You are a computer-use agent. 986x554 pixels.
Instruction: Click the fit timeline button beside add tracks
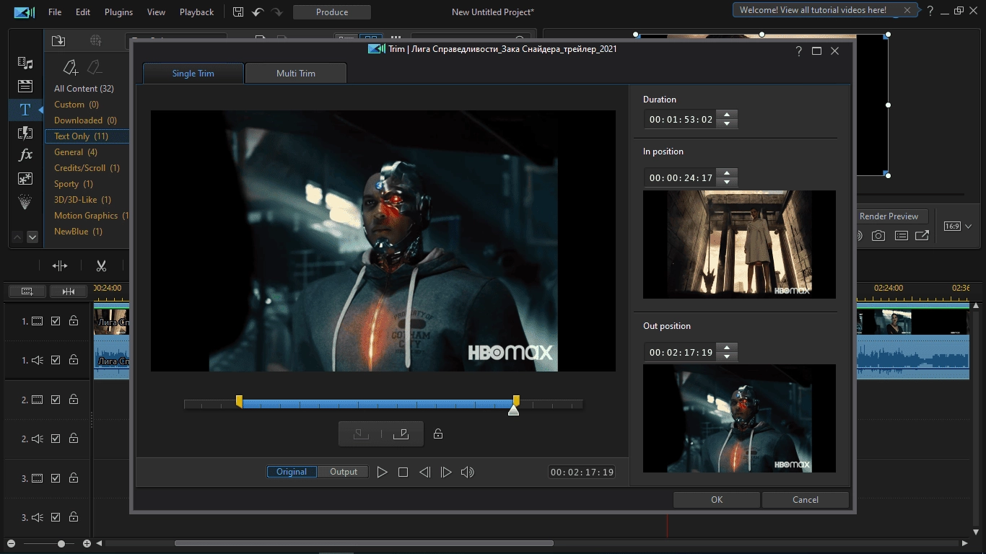pos(69,291)
